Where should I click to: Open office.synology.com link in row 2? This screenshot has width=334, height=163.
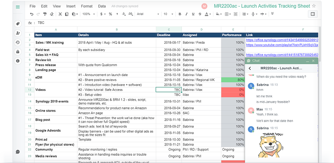click(282, 40)
